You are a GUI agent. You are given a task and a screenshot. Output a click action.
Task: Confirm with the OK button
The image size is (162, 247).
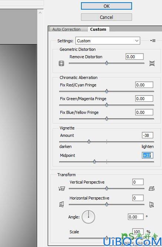pyautogui.click(x=107, y=6)
